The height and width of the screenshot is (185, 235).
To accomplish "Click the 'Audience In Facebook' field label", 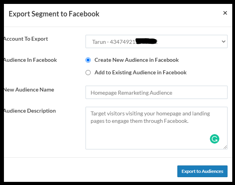I will (31, 60).
